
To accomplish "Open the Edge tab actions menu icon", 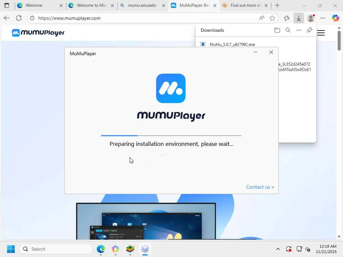I will point(7,5).
